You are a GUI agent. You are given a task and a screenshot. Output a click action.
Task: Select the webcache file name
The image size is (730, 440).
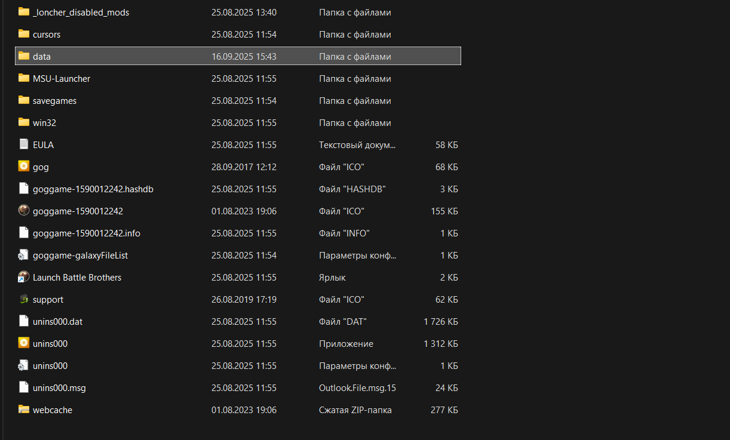(x=53, y=410)
